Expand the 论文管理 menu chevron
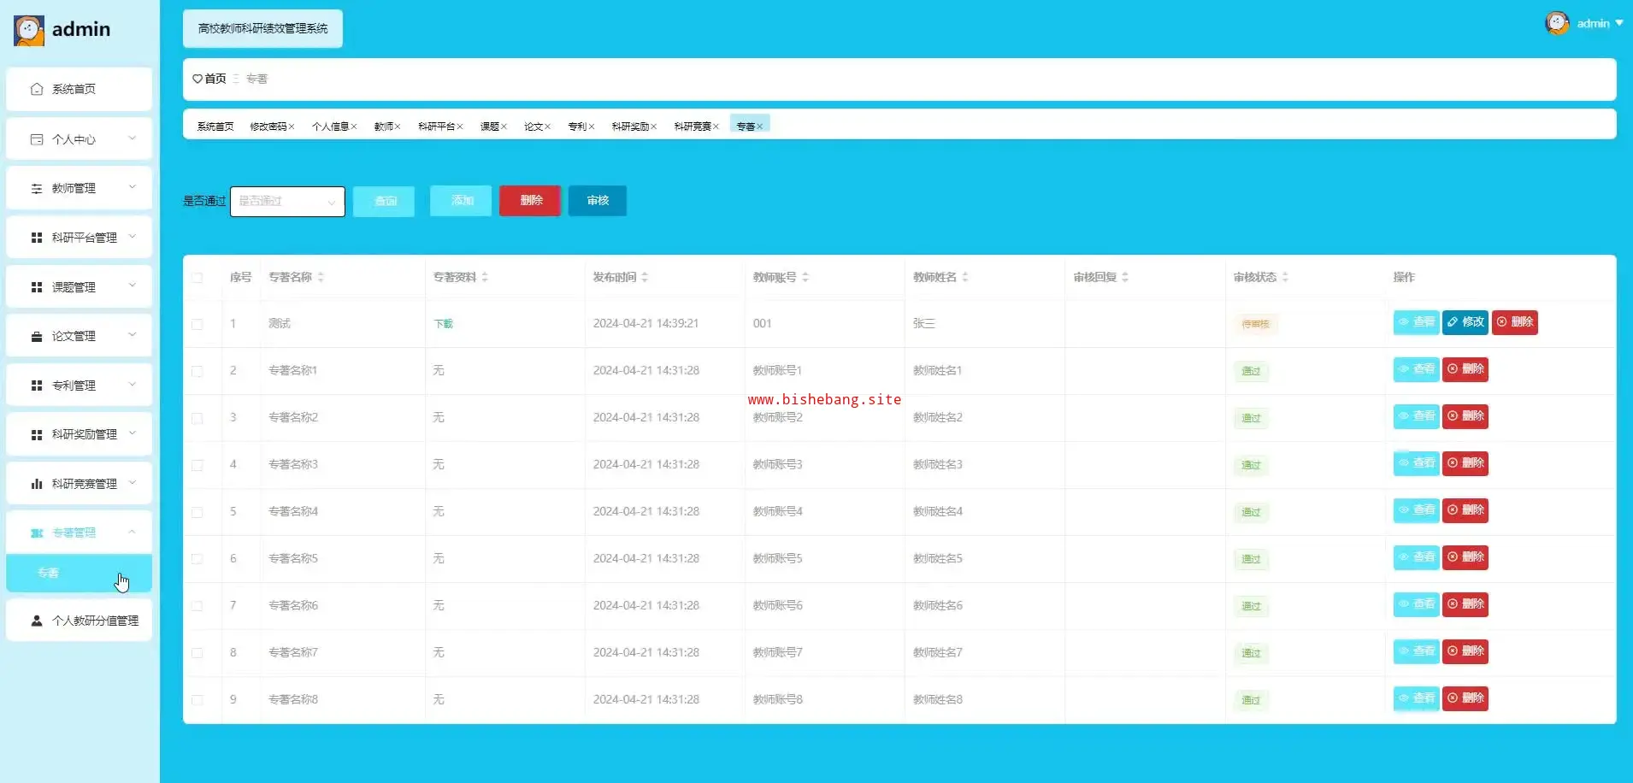The width and height of the screenshot is (1633, 783). (x=132, y=334)
